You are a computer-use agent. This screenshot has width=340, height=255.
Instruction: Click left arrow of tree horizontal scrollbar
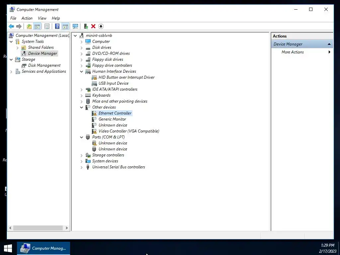[10, 228]
